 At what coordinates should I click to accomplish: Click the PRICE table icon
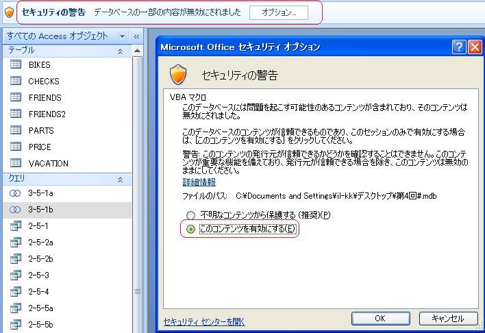16,147
